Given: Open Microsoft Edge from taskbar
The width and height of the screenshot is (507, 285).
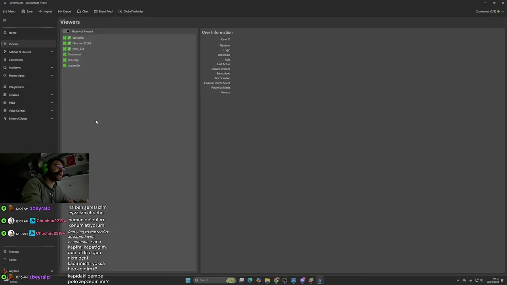Looking at the screenshot, I should point(250,280).
